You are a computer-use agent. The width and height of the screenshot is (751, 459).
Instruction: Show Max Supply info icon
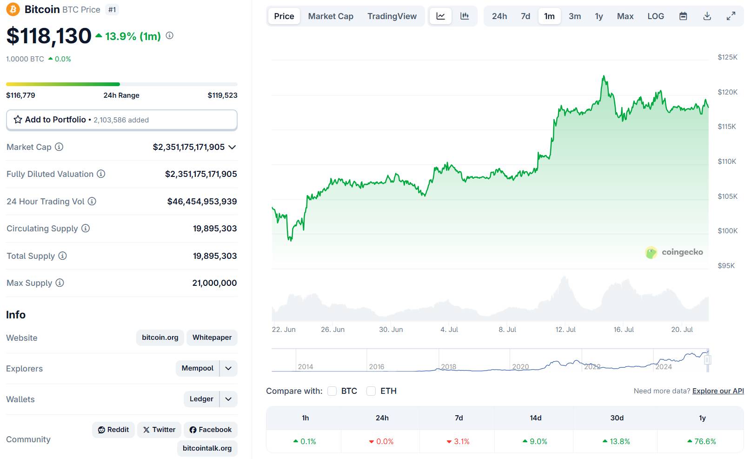coord(60,283)
